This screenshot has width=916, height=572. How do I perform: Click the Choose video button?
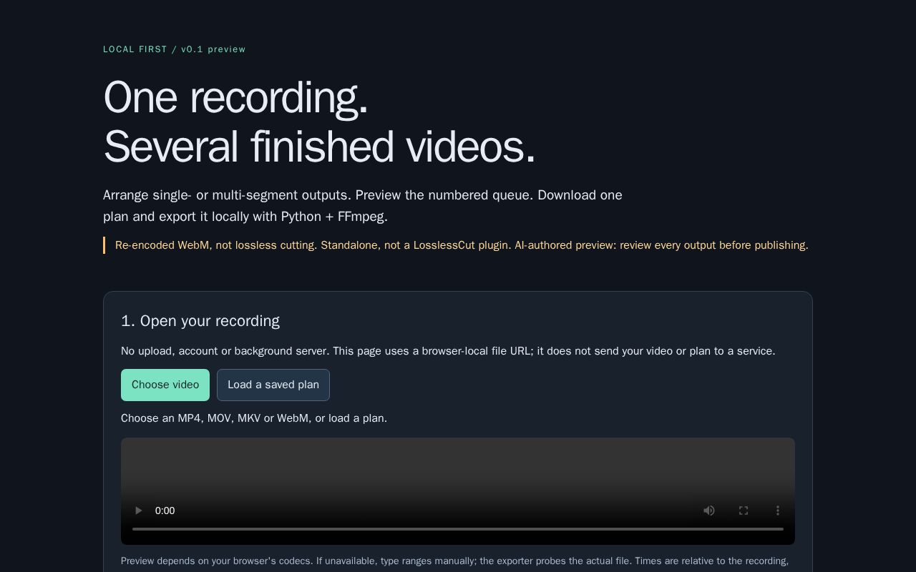click(x=165, y=385)
